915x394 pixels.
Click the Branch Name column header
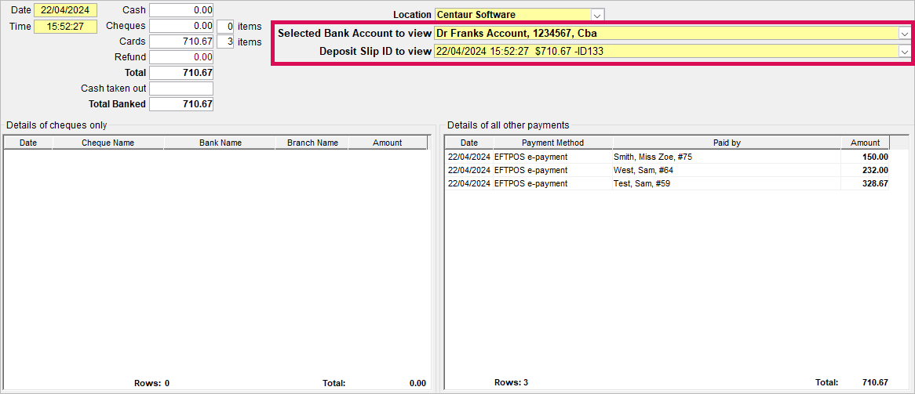(x=312, y=143)
